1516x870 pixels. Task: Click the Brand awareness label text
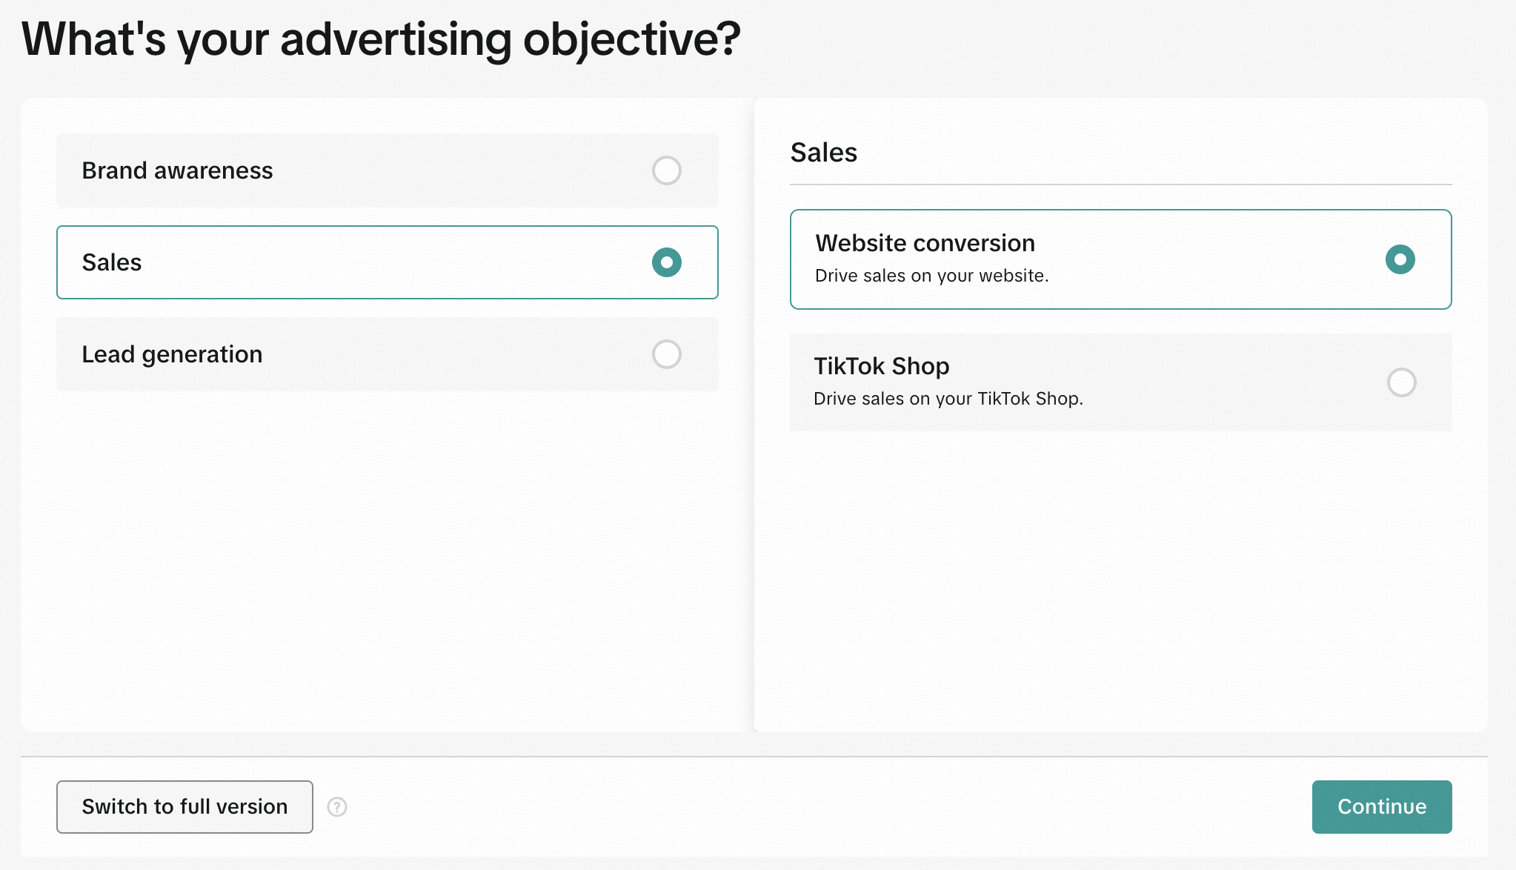point(177,170)
